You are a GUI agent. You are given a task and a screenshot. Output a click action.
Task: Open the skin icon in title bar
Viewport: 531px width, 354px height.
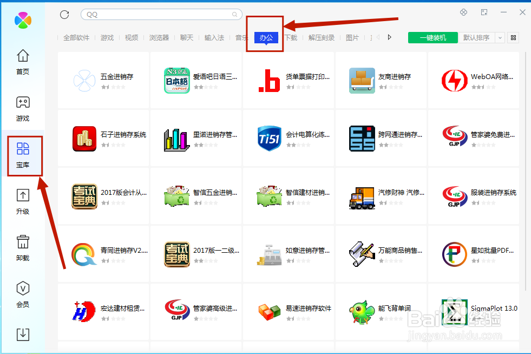click(x=463, y=12)
